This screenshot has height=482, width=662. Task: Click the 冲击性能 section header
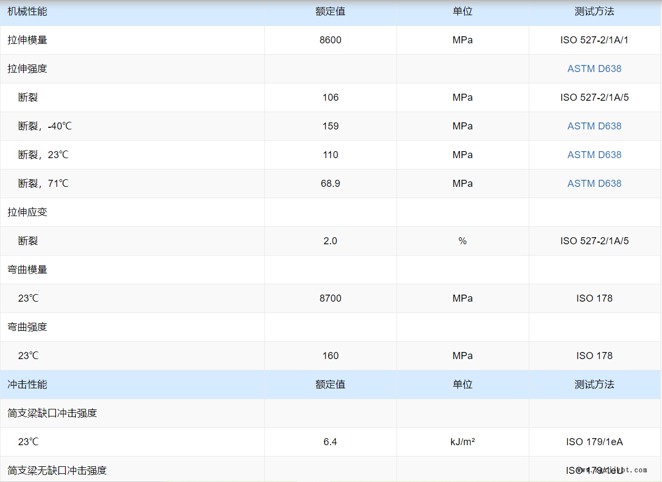[27, 385]
